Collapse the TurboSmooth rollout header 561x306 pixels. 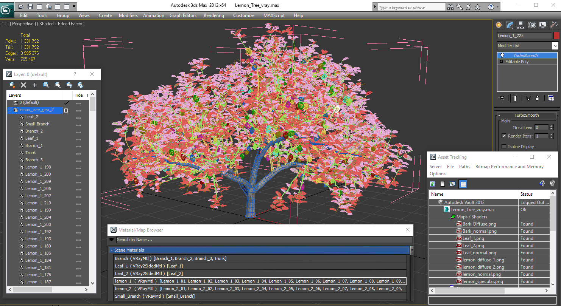pos(526,115)
